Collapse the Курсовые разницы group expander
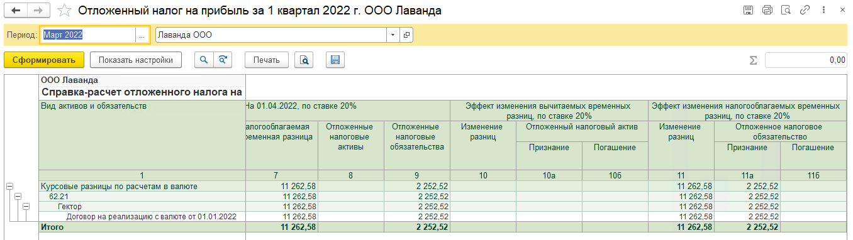 point(9,186)
